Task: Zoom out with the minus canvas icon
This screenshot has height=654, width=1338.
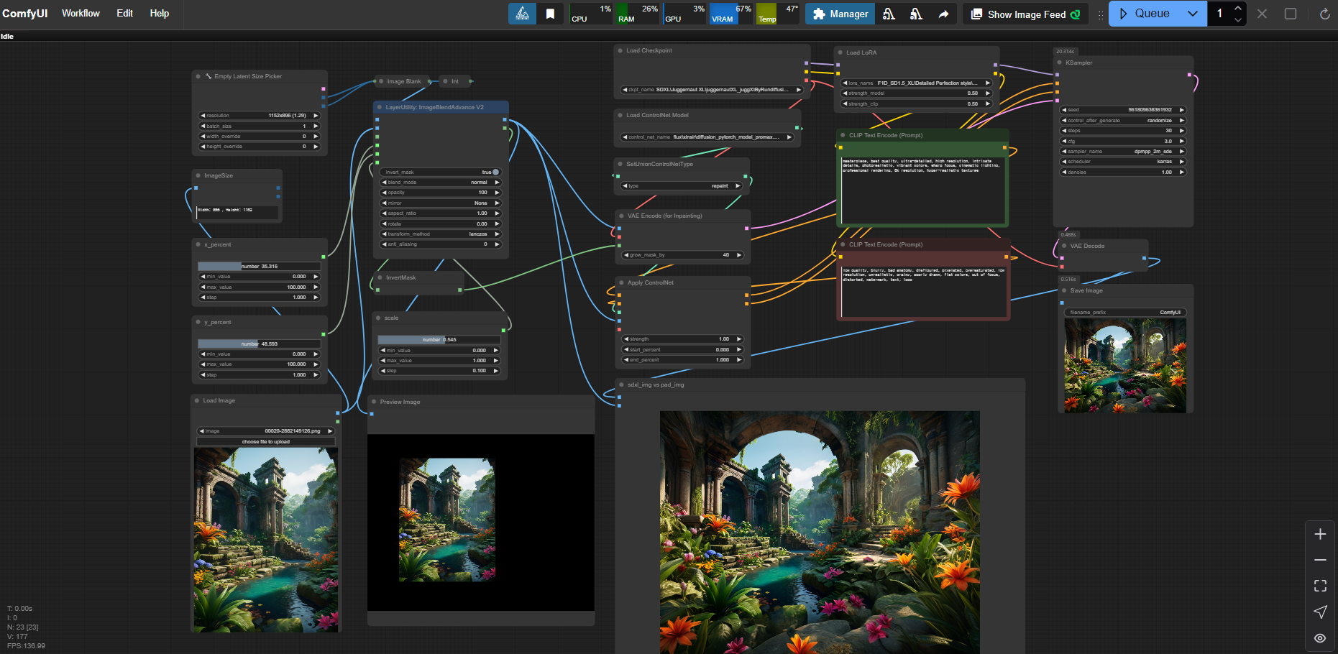Action: 1320,560
